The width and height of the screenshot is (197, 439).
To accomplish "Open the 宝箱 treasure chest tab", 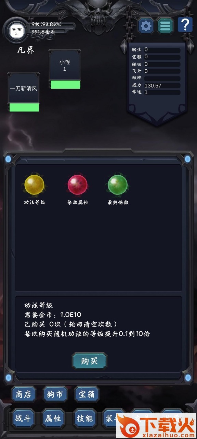I will click(87, 394).
